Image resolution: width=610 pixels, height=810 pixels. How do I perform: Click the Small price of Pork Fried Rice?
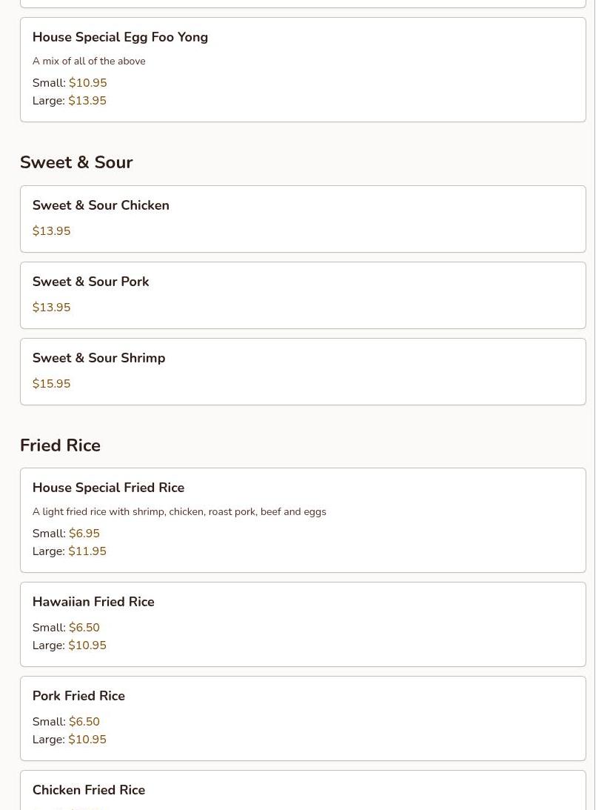click(84, 722)
